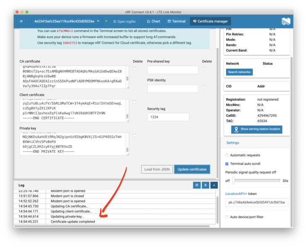Check the CA certificate Delete checkbox

pos(135,68)
